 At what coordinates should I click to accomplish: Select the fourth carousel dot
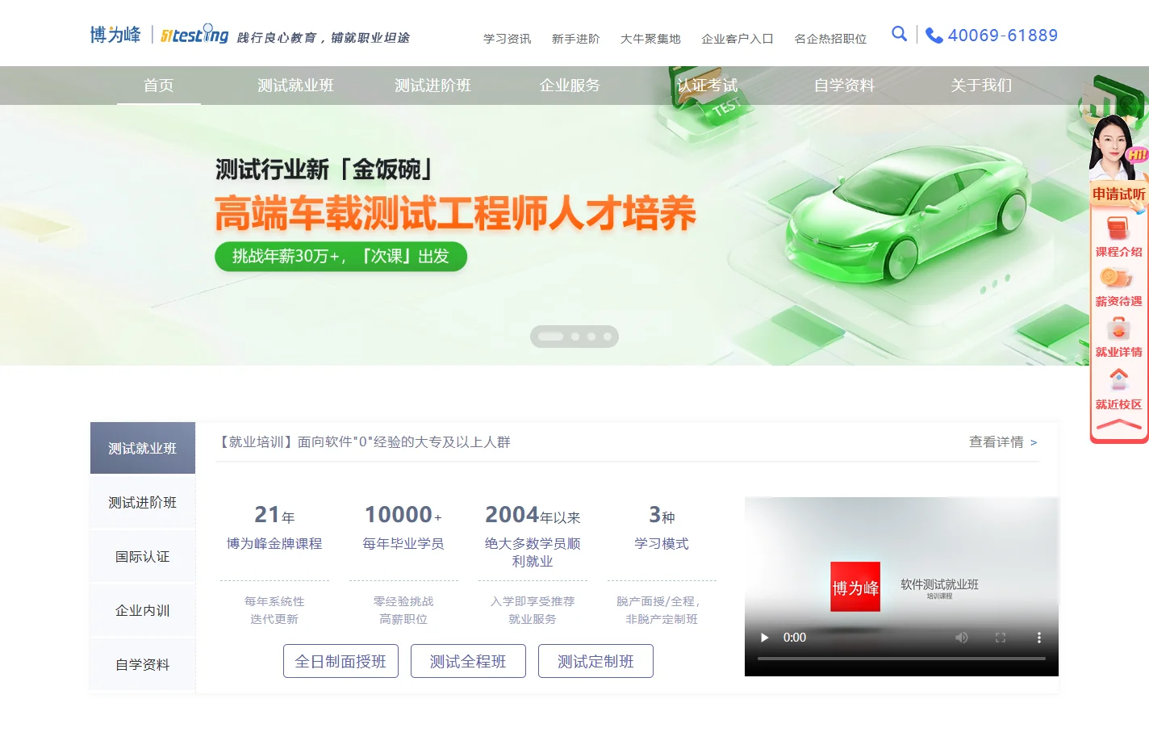point(608,337)
